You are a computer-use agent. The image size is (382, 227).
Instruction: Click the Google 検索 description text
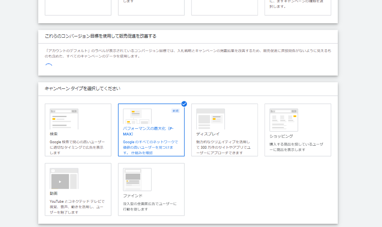pyautogui.click(x=77, y=148)
